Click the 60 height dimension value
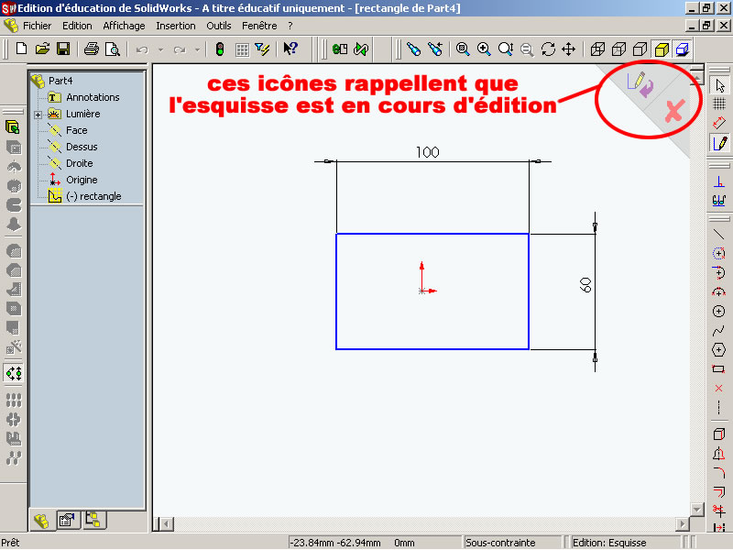The height and width of the screenshot is (550, 733). point(585,285)
